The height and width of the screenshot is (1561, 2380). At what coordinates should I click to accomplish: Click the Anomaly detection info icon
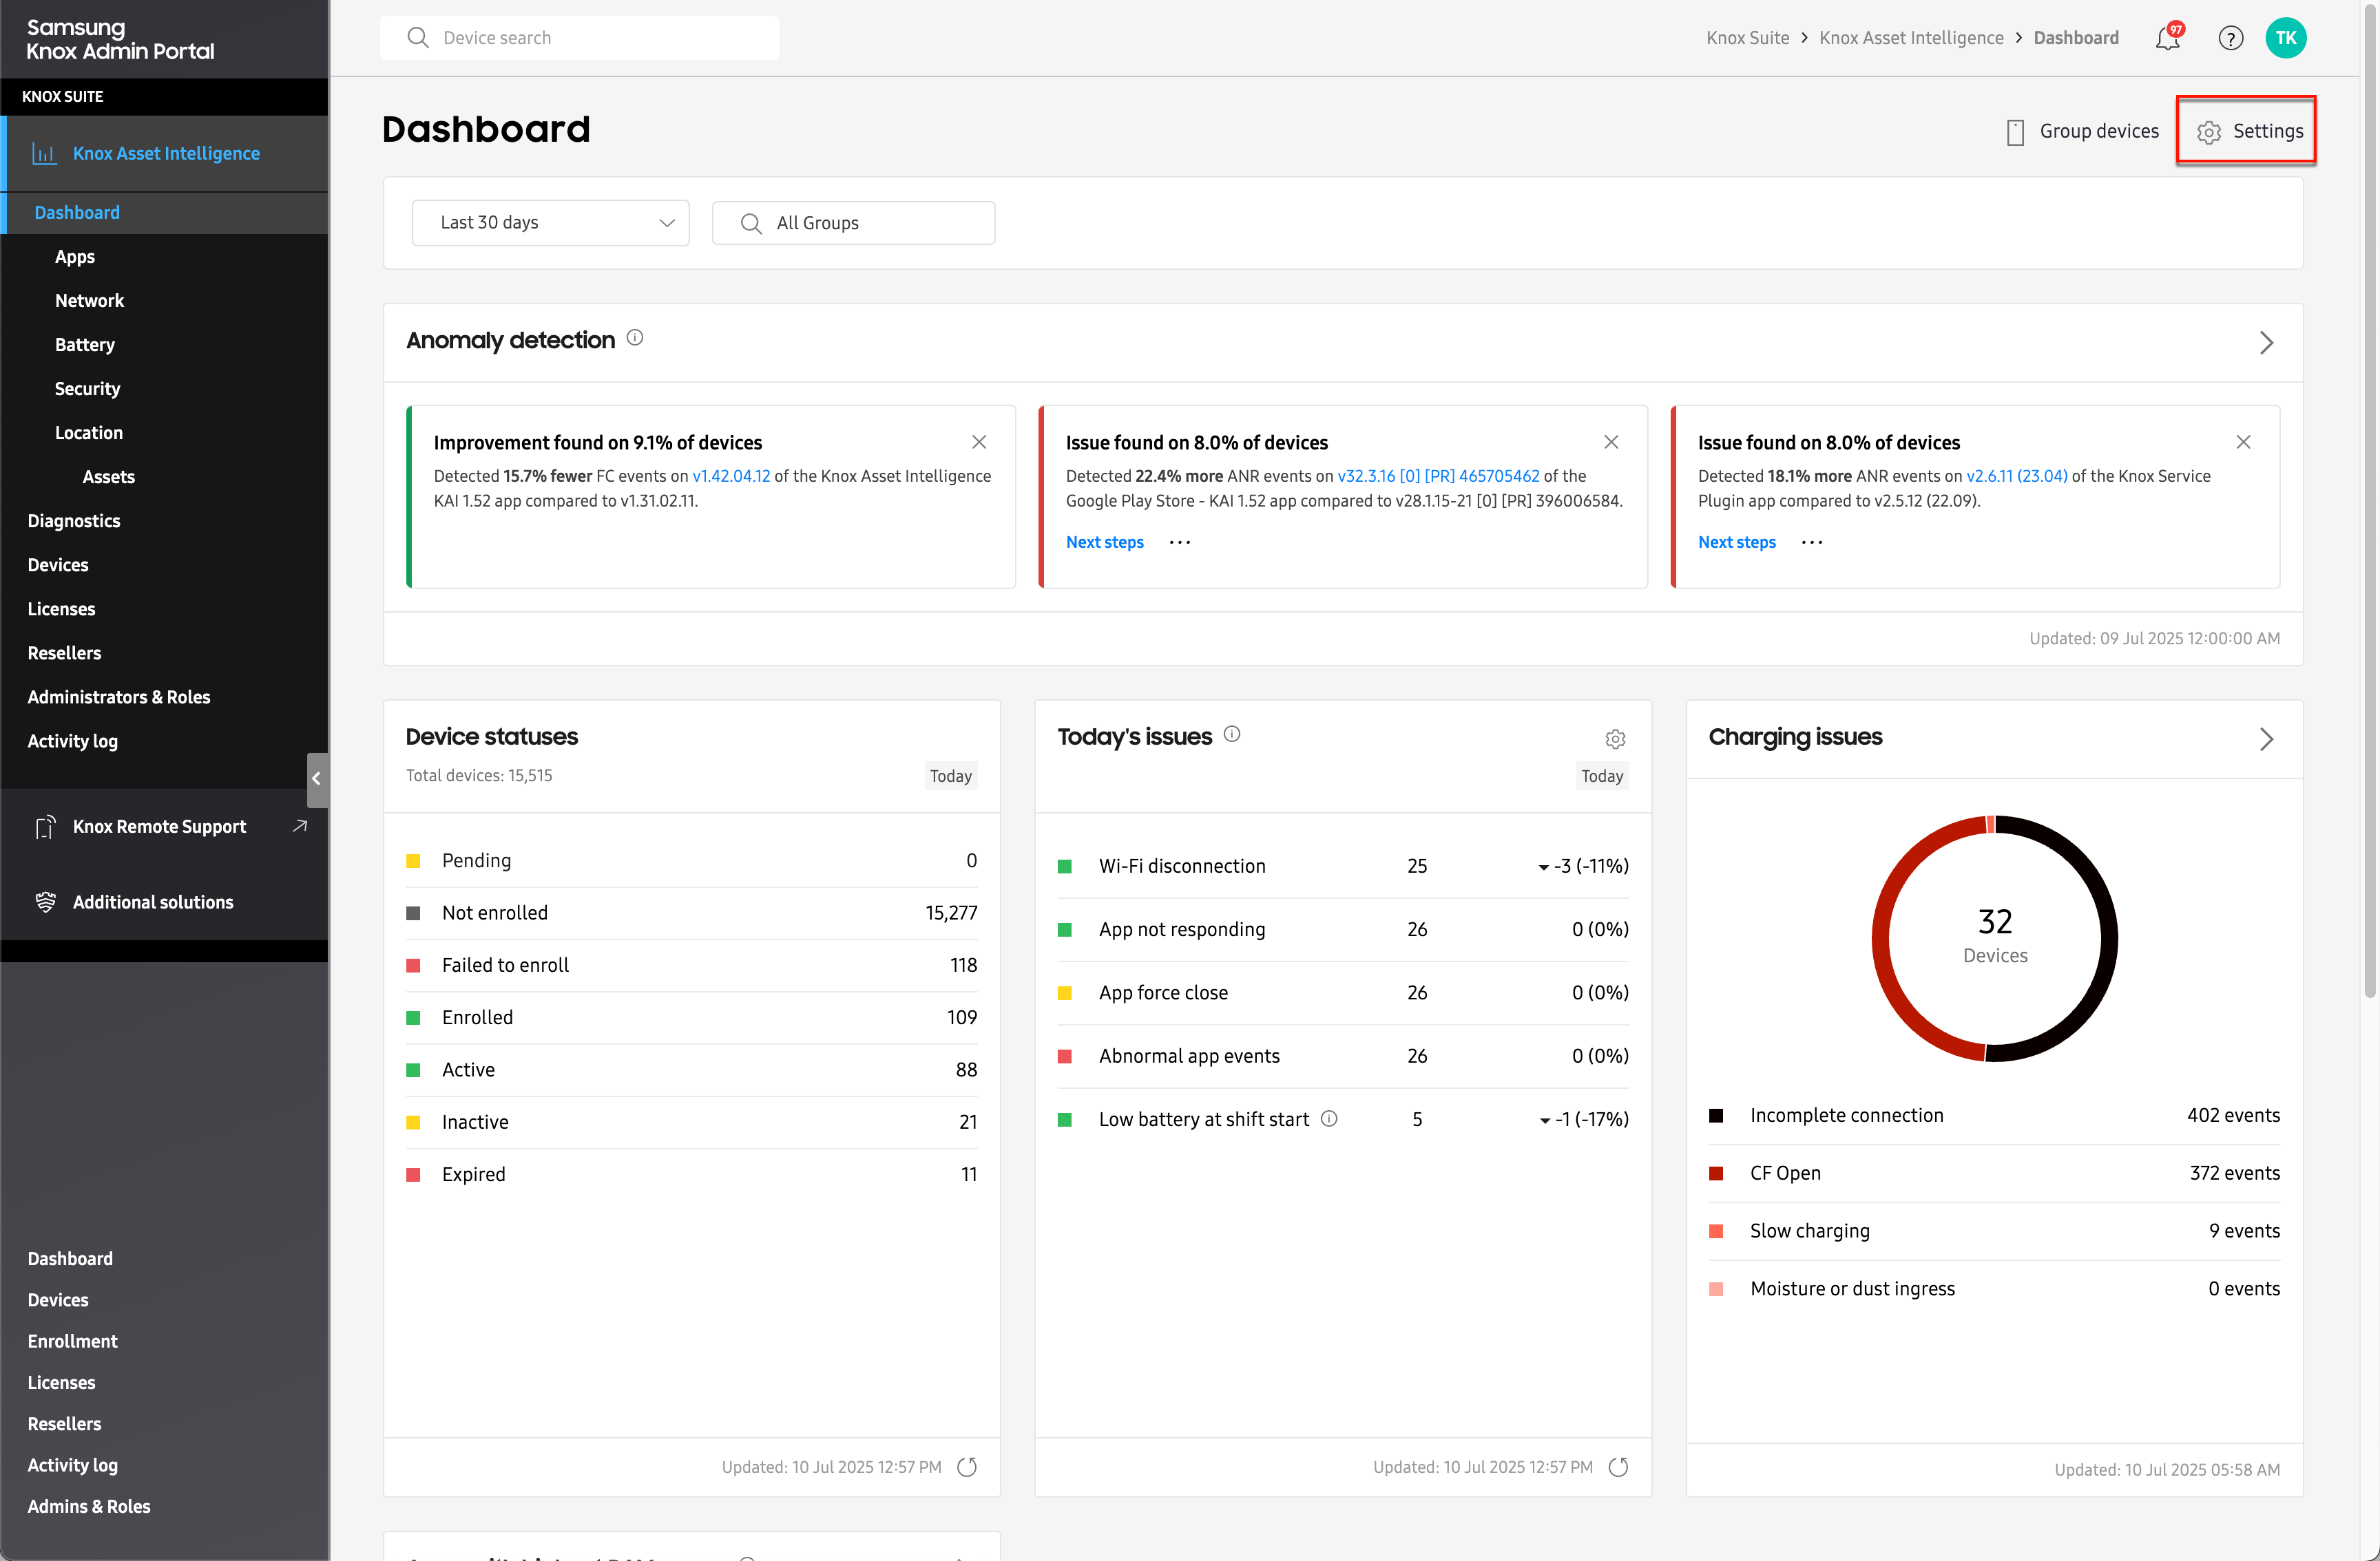click(635, 338)
